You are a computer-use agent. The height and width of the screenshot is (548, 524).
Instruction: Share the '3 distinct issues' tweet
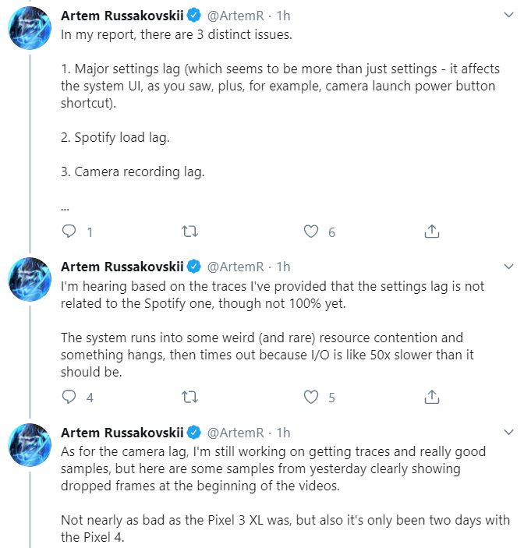[x=432, y=232]
